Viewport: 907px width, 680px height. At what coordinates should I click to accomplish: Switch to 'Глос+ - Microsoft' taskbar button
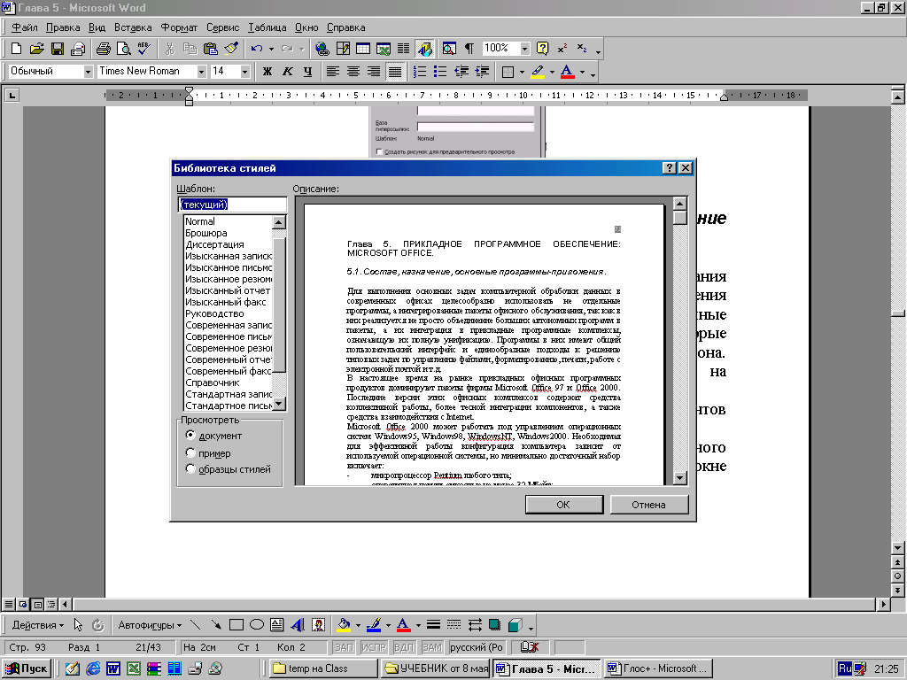pos(658,668)
